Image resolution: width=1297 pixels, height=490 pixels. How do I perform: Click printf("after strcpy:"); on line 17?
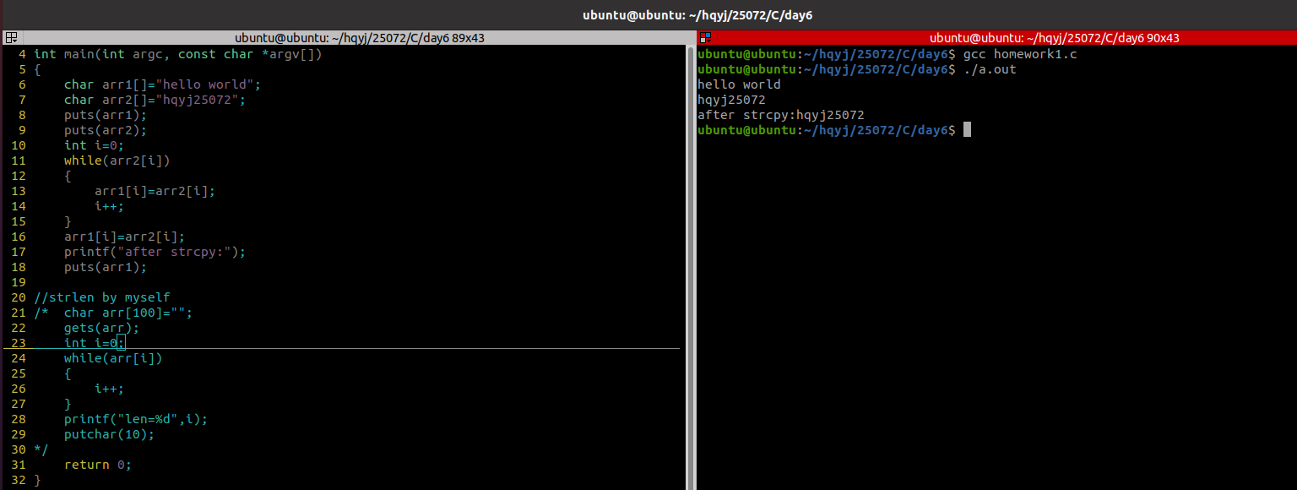tap(155, 252)
